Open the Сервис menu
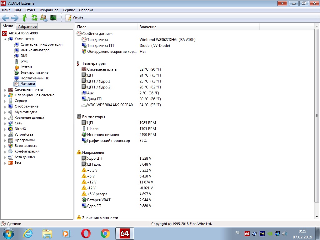 (x=69, y=10)
